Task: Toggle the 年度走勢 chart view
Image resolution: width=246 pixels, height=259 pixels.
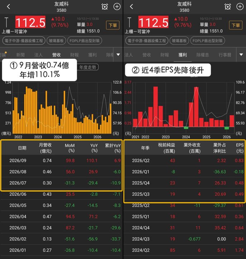Action: coord(88,67)
